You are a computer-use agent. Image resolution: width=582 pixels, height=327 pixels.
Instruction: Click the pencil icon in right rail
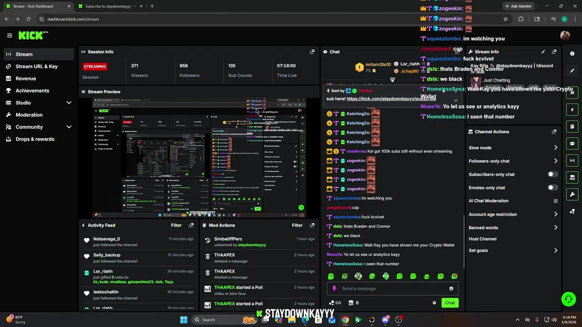572,71
